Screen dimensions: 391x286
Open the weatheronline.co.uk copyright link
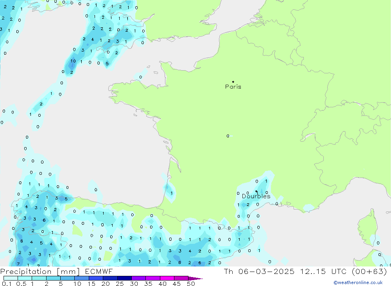[358, 282]
